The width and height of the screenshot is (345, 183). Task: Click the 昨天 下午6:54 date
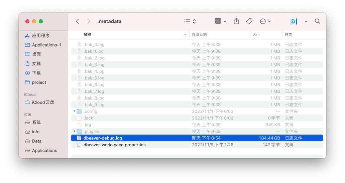(x=206, y=138)
